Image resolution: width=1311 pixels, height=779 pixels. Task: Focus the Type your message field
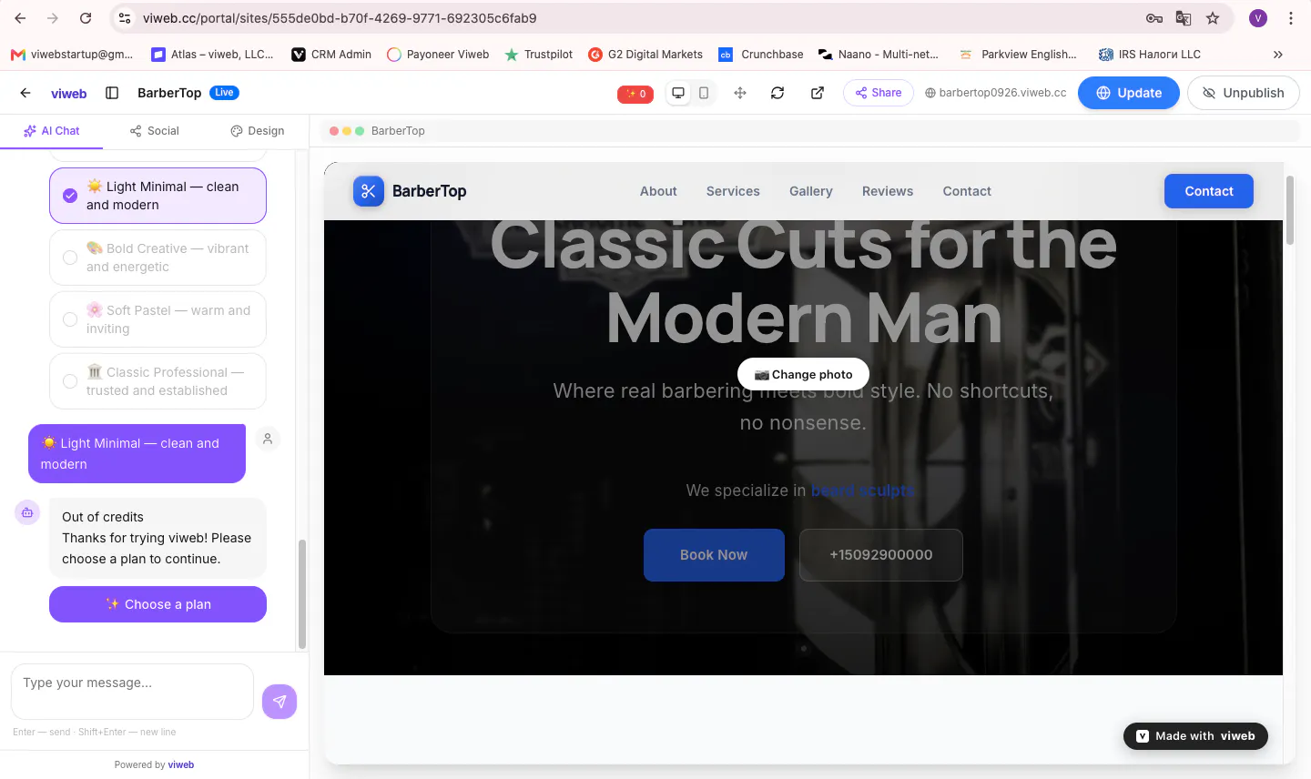click(x=132, y=692)
